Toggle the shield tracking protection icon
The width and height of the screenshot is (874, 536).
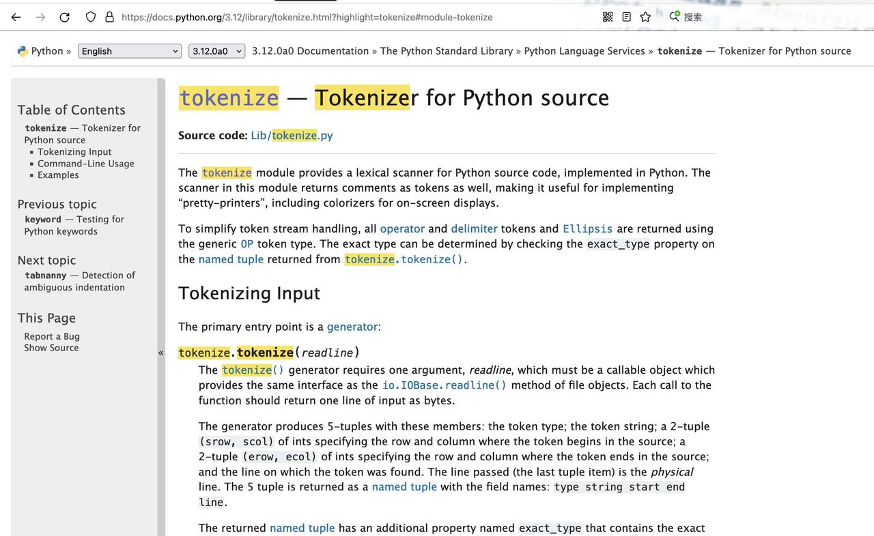click(x=89, y=17)
